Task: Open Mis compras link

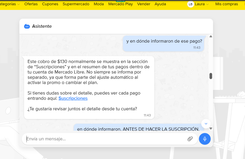Action: point(227,4)
